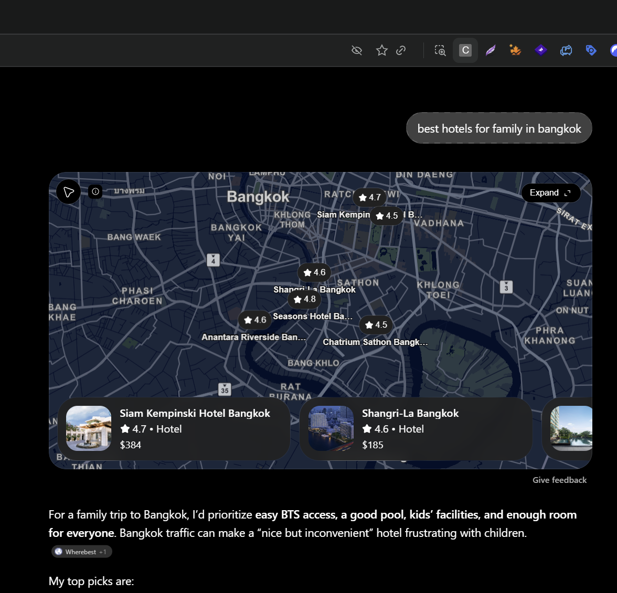Select the 4.7 rating map pin
Viewport: 617px width, 593px height.
tap(370, 197)
